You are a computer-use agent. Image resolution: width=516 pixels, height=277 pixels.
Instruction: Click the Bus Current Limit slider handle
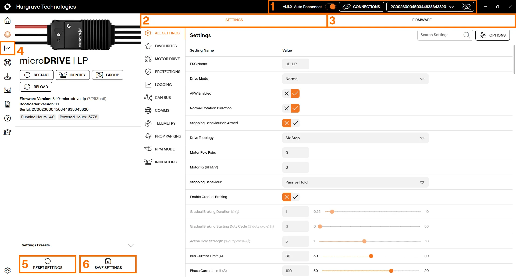click(x=371, y=256)
